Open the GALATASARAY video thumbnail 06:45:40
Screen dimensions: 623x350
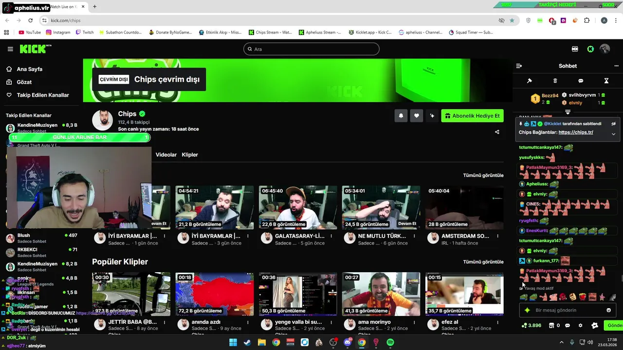[298, 207]
